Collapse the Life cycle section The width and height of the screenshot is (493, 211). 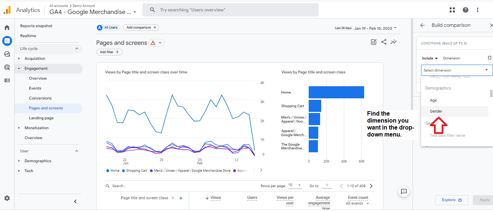[77, 48]
